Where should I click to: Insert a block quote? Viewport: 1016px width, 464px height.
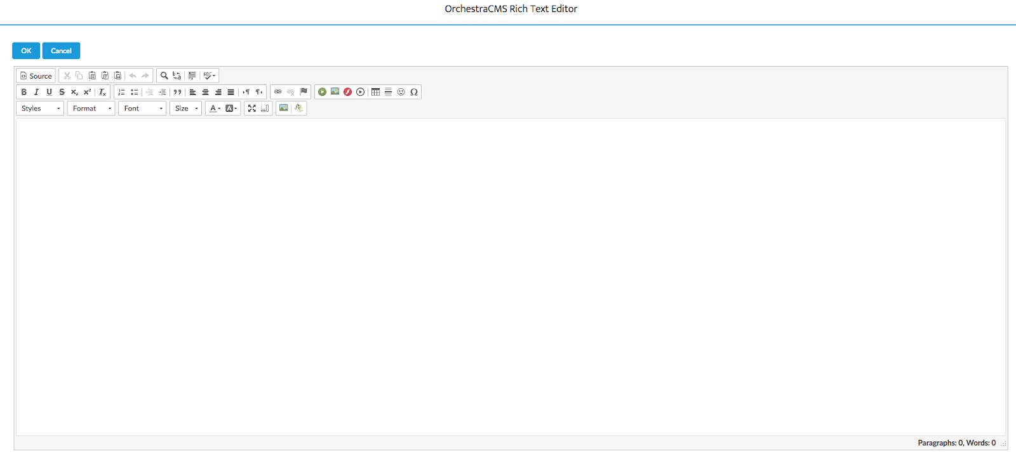178,92
